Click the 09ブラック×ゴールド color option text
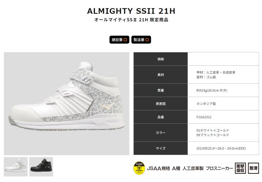 212,135
